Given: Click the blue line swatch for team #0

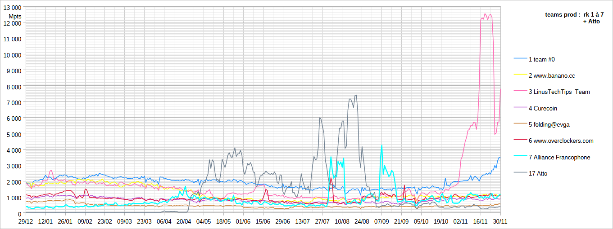Looking at the screenshot, I should (520, 59).
